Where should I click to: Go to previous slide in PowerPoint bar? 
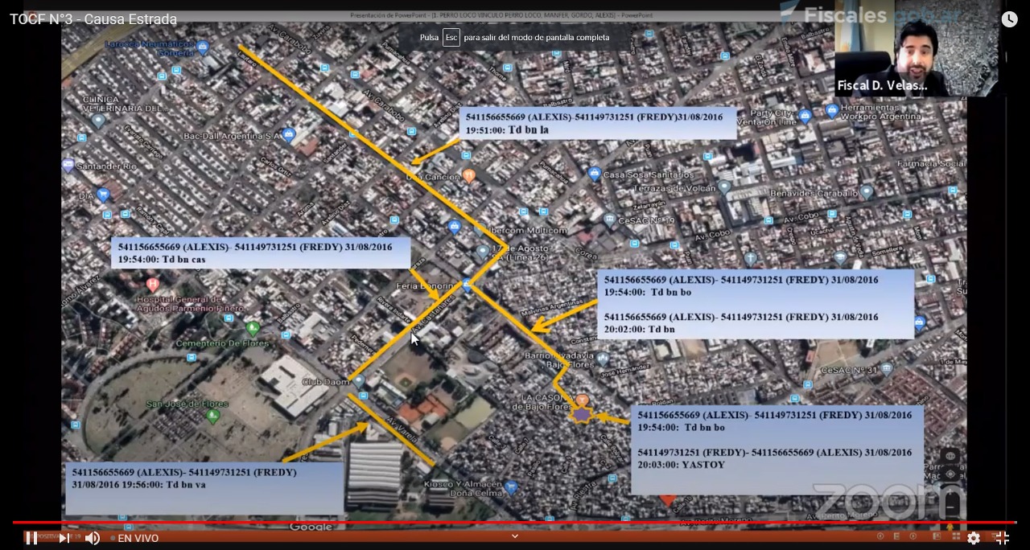(x=880, y=536)
